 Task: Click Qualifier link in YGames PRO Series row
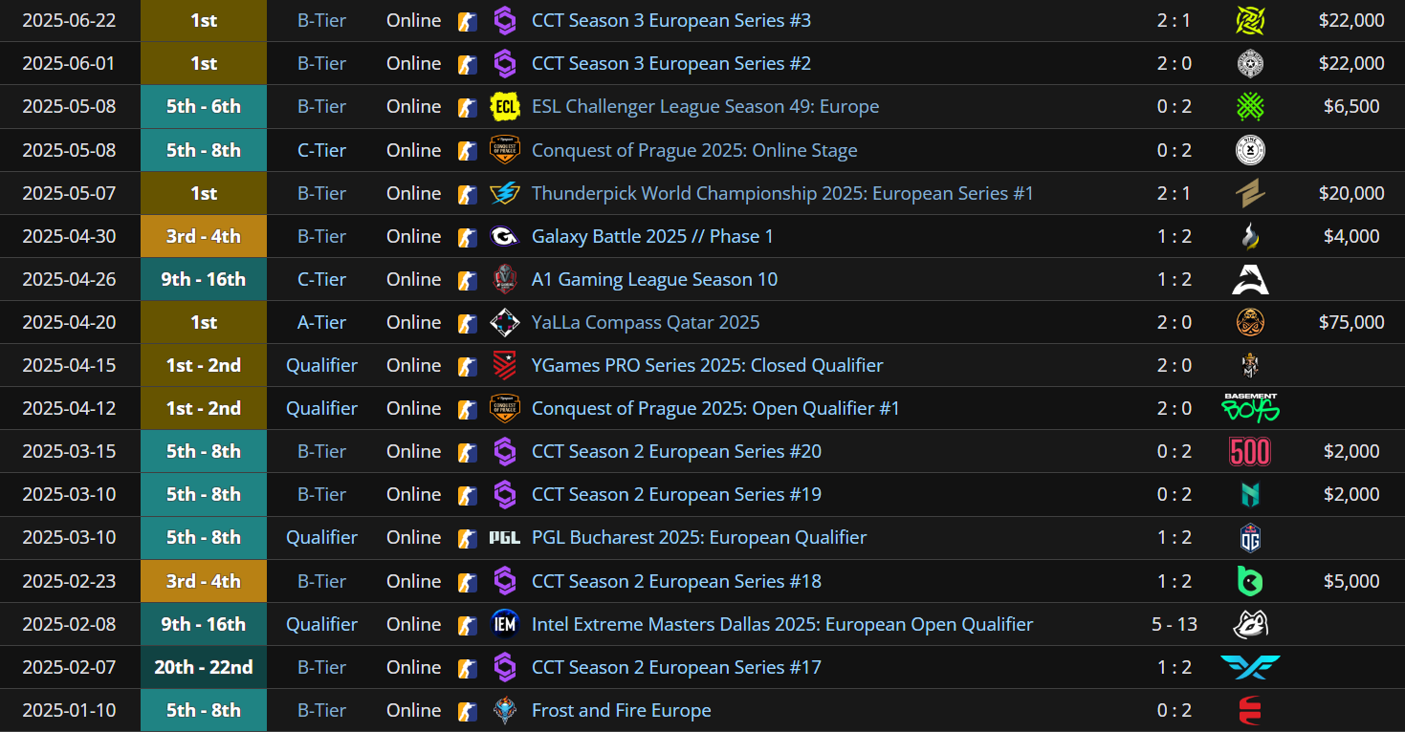[321, 365]
